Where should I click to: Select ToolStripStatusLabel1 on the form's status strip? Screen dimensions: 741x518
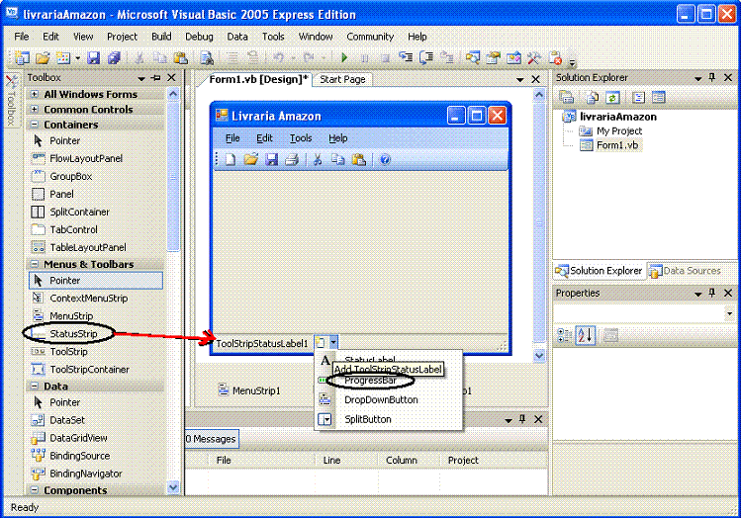[262, 343]
